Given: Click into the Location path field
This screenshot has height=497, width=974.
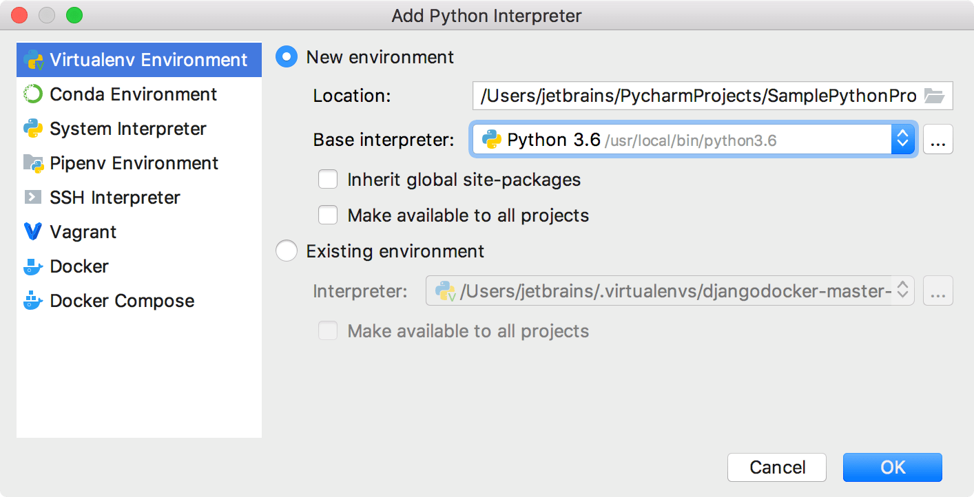Looking at the screenshot, I should (x=696, y=96).
